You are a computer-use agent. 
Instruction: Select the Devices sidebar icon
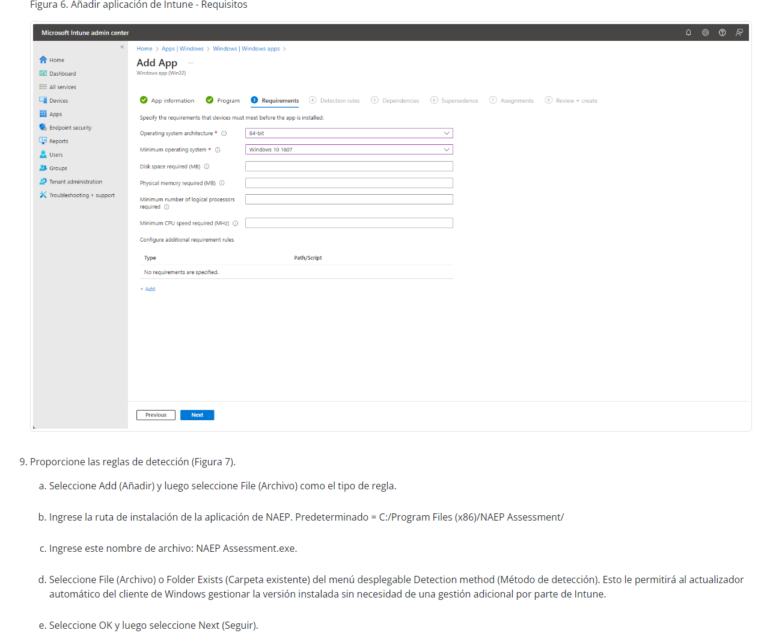pos(43,100)
